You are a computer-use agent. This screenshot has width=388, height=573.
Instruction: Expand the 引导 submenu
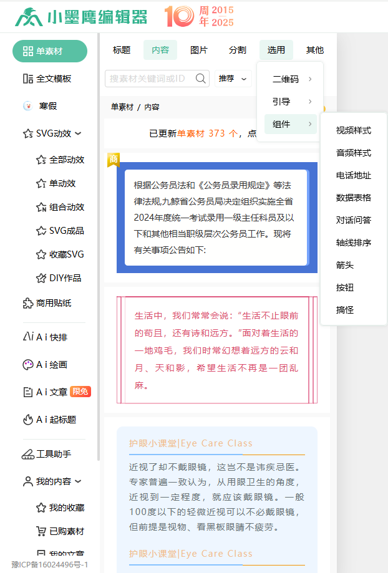(x=291, y=102)
